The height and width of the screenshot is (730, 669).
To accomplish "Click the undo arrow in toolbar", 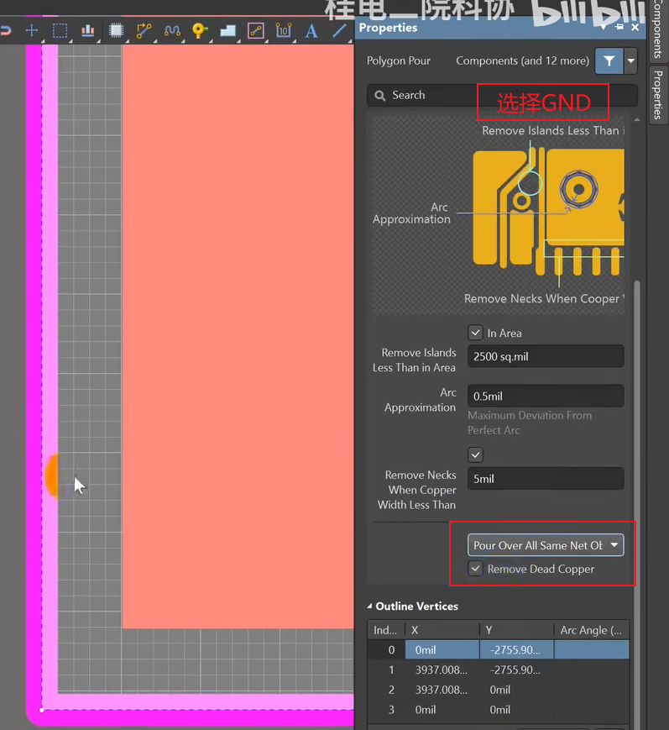I will tap(5, 31).
